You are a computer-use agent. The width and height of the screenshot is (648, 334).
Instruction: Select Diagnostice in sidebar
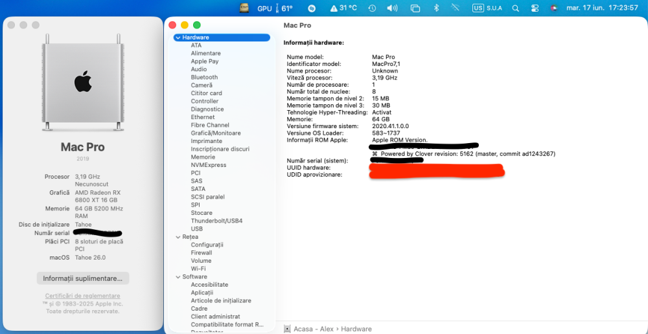(x=207, y=109)
